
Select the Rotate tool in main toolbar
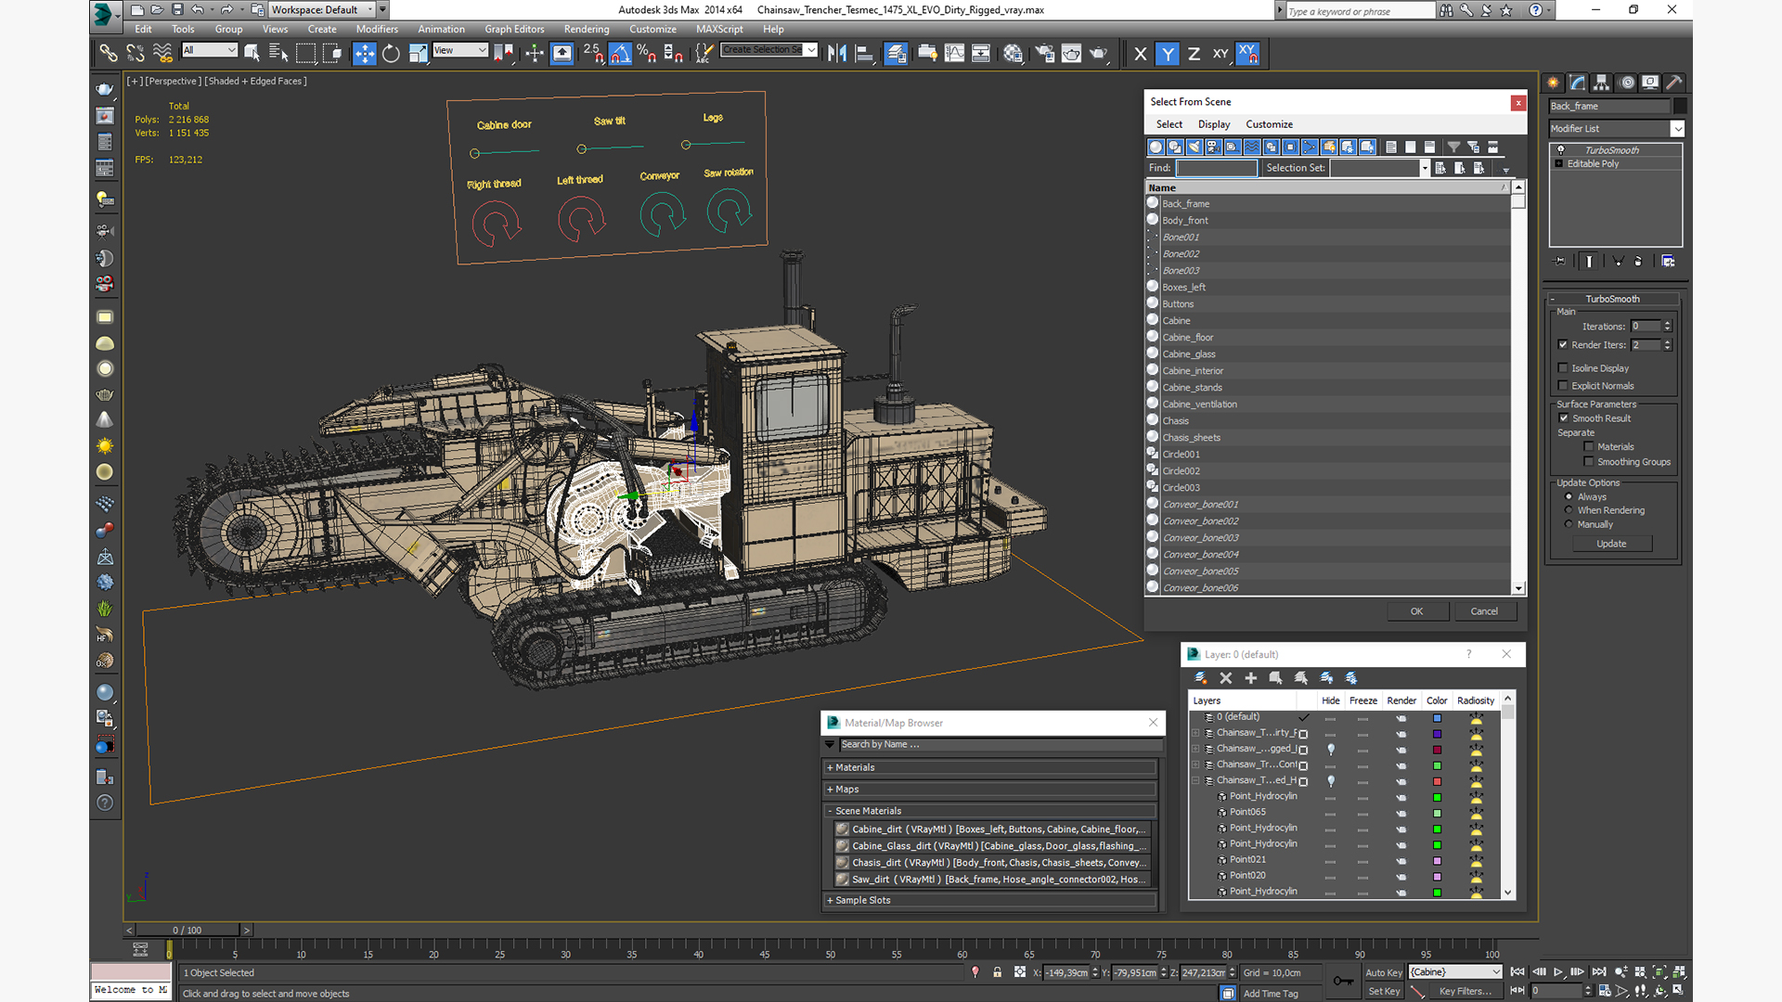(x=391, y=54)
